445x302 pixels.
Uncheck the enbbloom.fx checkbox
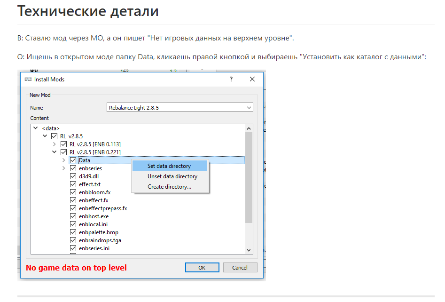pyautogui.click(x=73, y=192)
